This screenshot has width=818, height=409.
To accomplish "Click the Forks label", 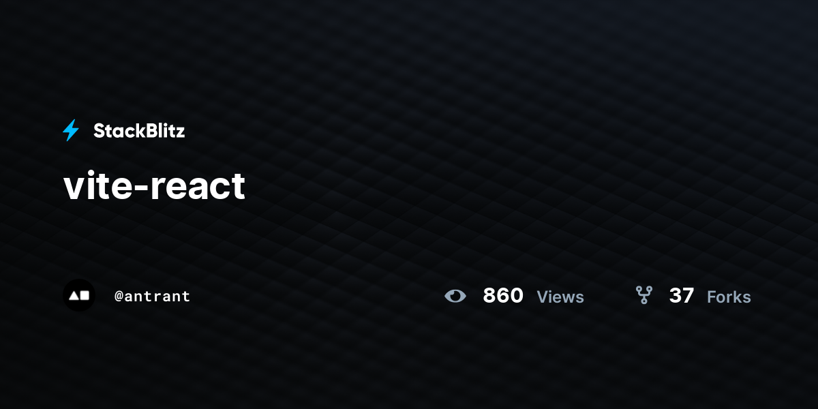I will [729, 297].
